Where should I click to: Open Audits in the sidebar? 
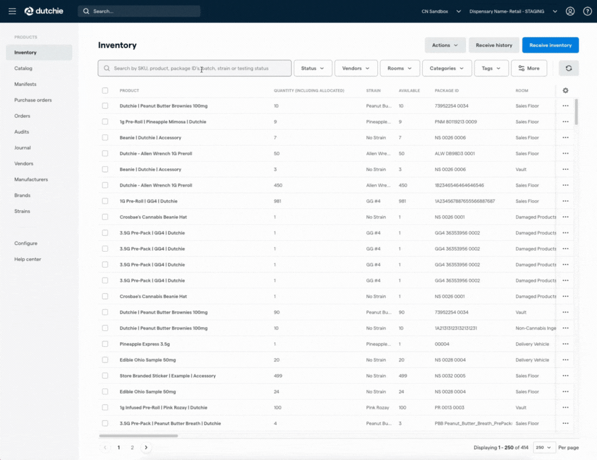coord(22,131)
